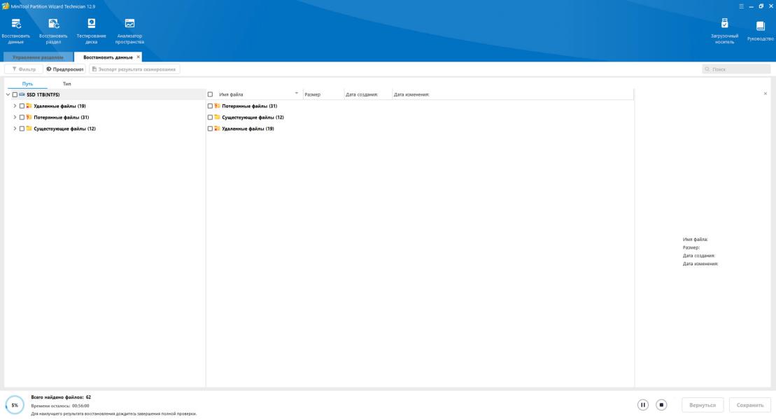Click Удаленные файлы folder icon in tree
776x419 pixels.
(x=29, y=105)
